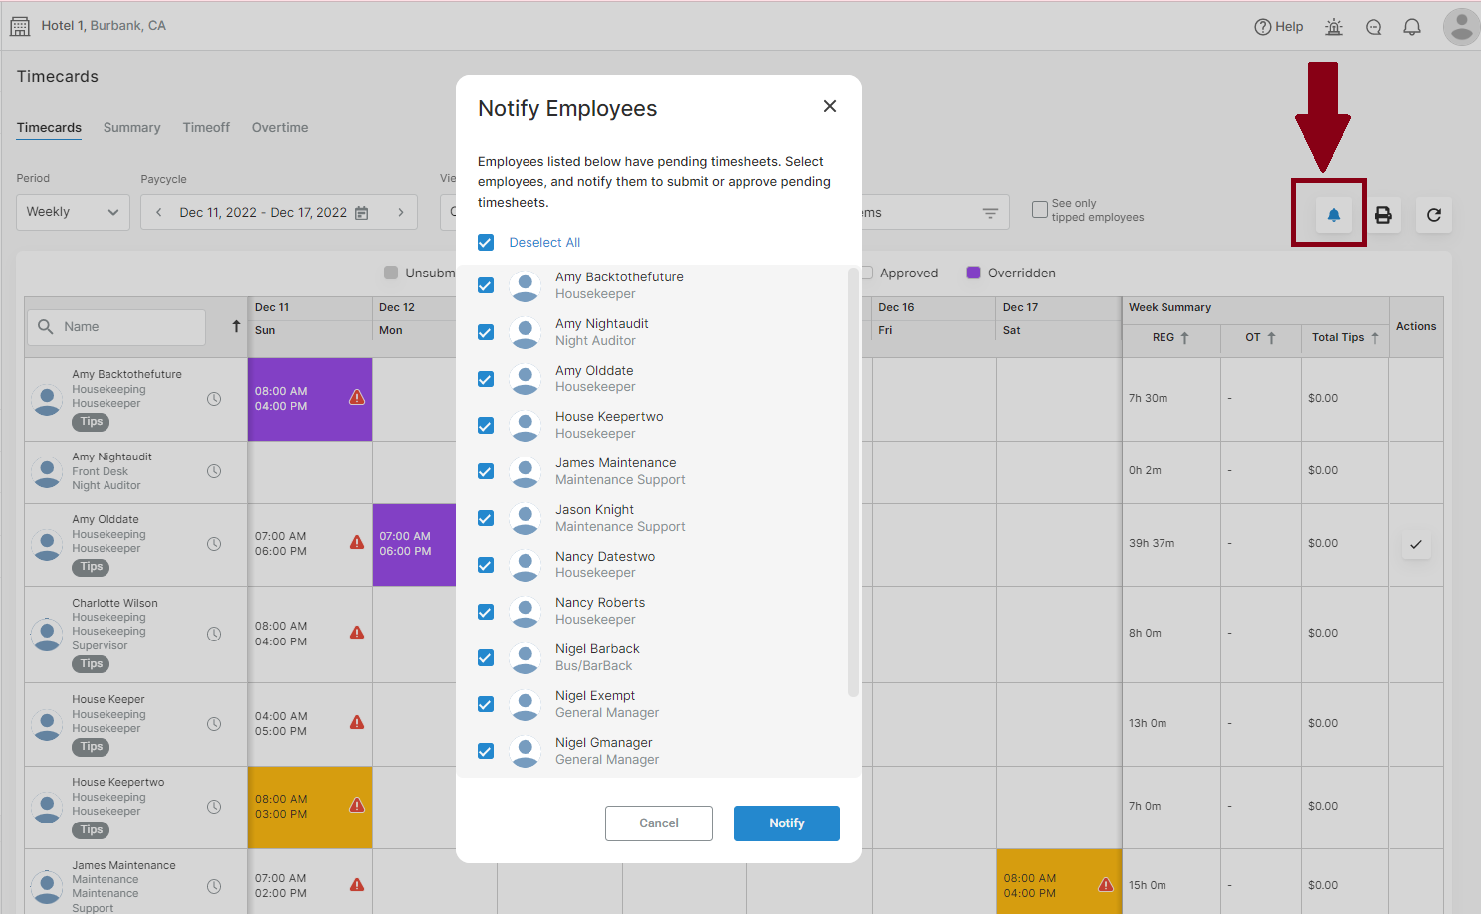1481x914 pixels.
Task: Click the refresh icon
Action: click(1434, 215)
